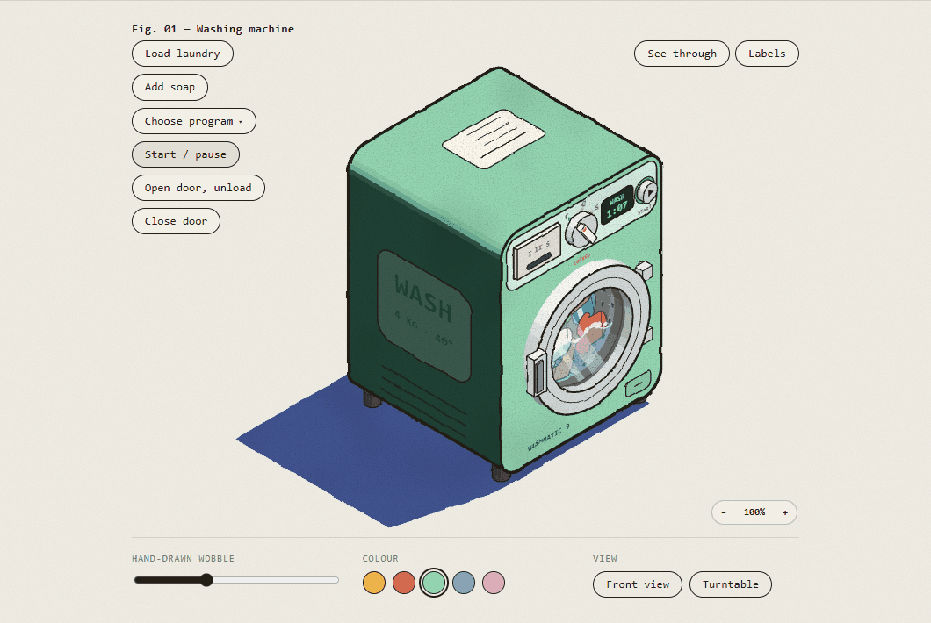The image size is (931, 623).
Task: Switch to Front view
Action: tap(637, 584)
